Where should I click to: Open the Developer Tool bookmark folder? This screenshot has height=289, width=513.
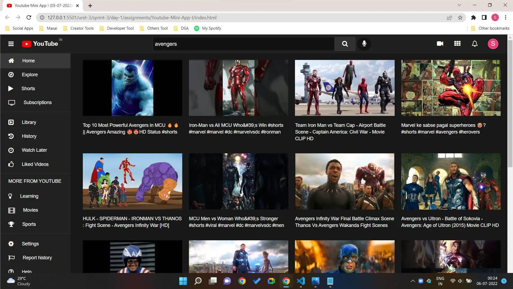click(117, 28)
